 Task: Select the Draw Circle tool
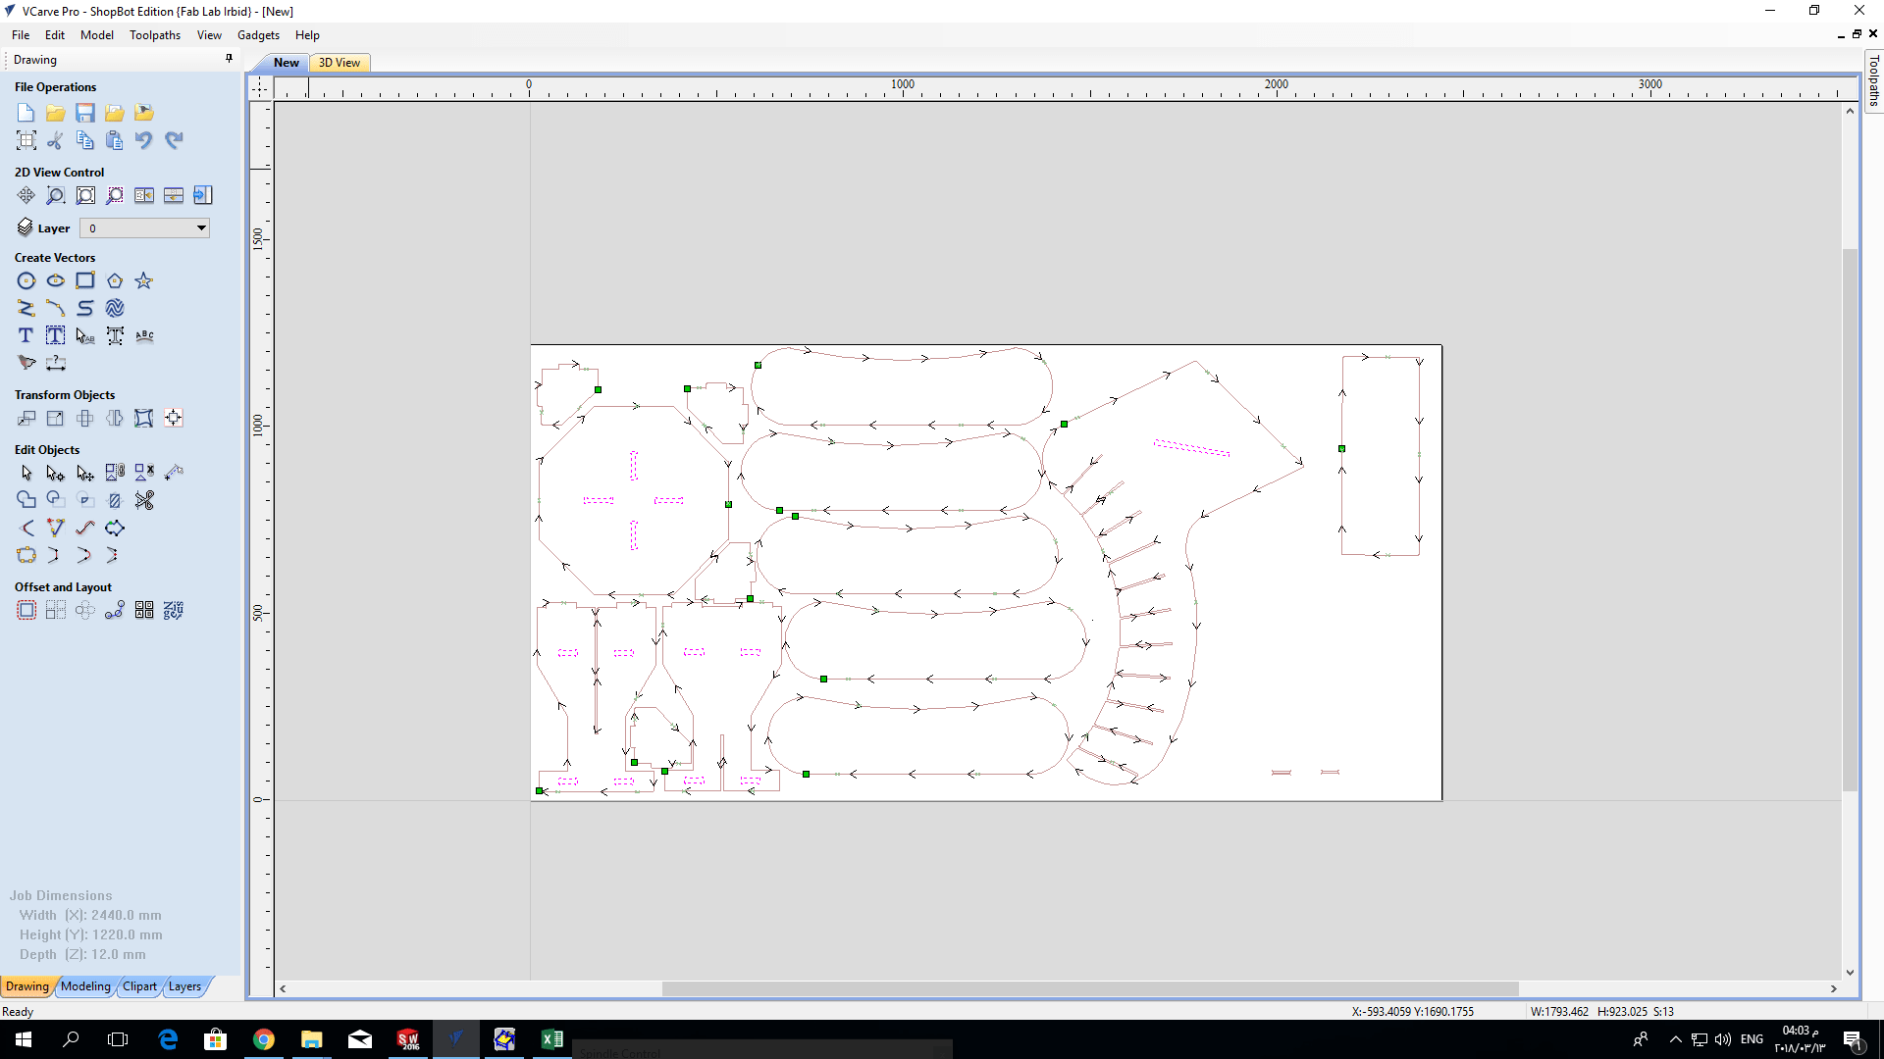click(26, 280)
